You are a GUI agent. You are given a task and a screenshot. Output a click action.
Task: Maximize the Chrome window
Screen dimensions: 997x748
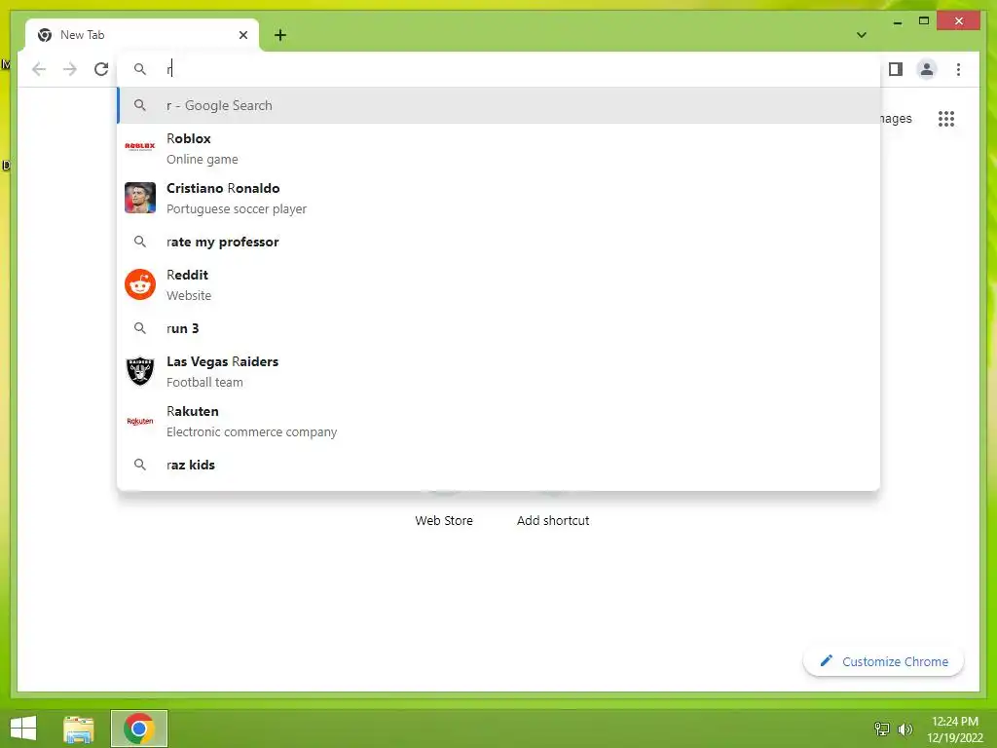pos(924,21)
